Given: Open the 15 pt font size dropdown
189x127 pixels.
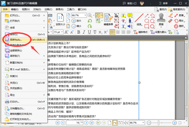Looking at the screenshot, I should [62, 32].
